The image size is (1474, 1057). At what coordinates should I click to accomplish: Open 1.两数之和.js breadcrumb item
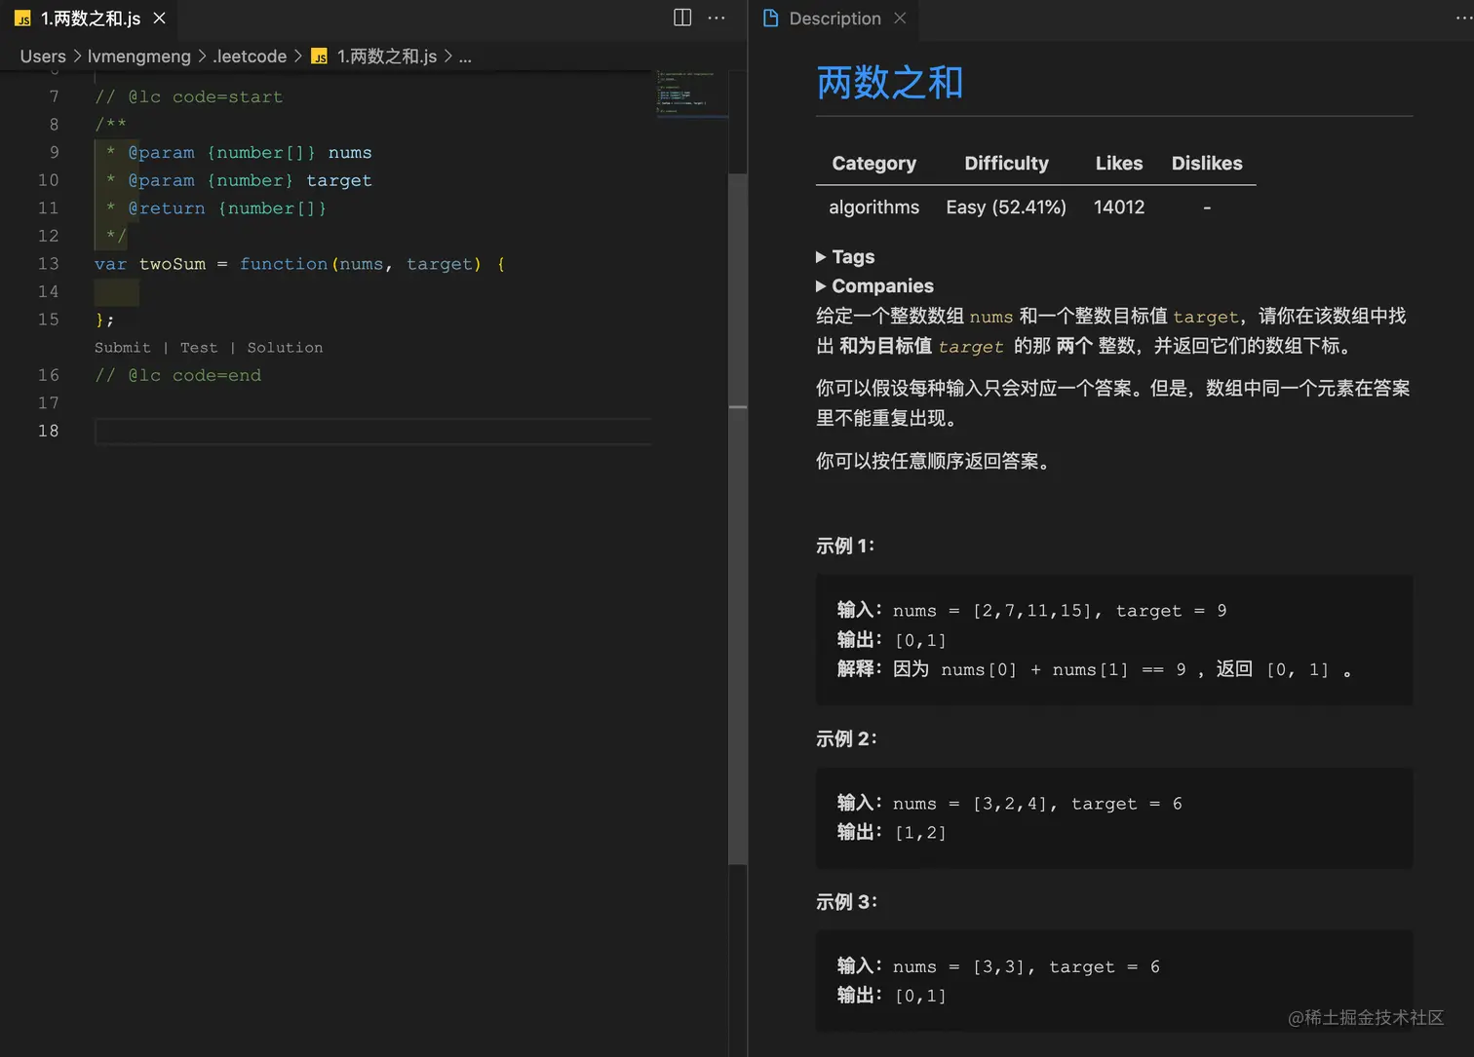point(387,57)
